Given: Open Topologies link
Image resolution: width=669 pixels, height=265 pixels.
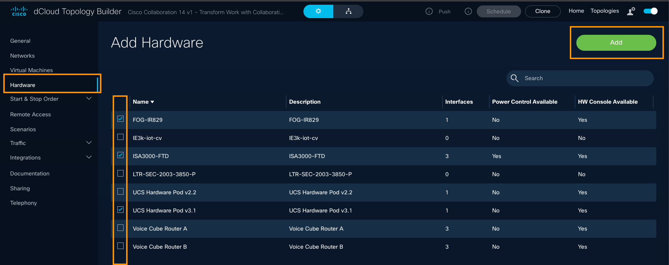Looking at the screenshot, I should [x=605, y=11].
